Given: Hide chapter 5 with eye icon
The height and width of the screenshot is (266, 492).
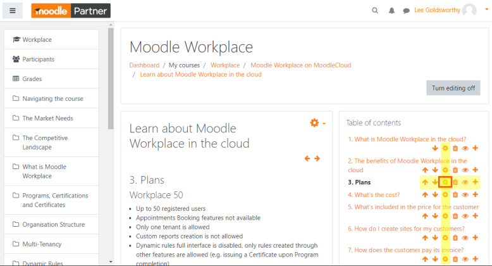Looking at the screenshot, I should [465, 216].
